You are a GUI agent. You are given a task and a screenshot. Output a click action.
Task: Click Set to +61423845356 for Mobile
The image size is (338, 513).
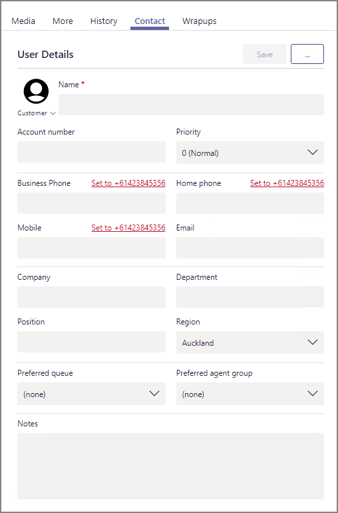click(128, 228)
